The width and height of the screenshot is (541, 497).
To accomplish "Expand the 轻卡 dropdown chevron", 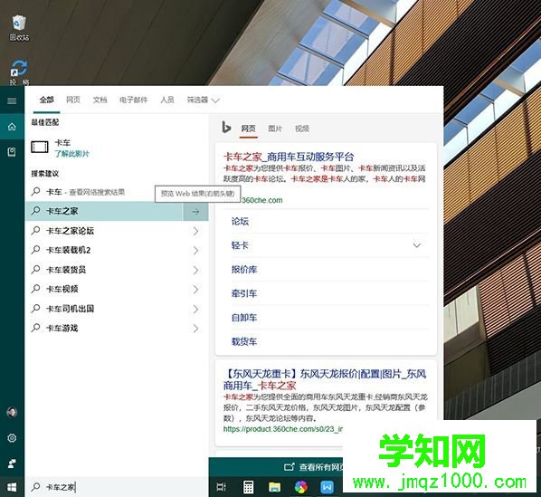I will [417, 245].
